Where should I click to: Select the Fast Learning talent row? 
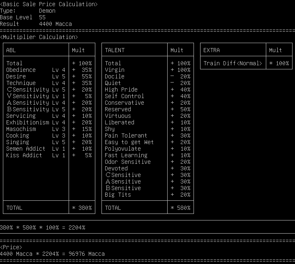tap(147, 155)
